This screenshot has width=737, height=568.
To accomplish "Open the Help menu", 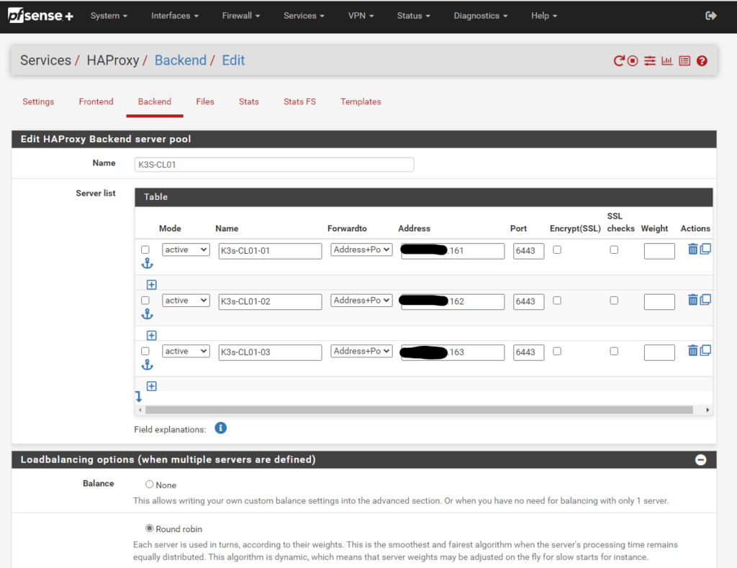I will [544, 16].
